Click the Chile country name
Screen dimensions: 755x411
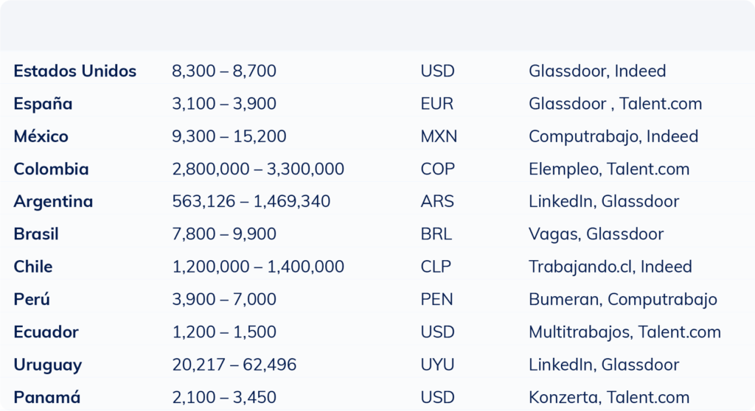33,267
